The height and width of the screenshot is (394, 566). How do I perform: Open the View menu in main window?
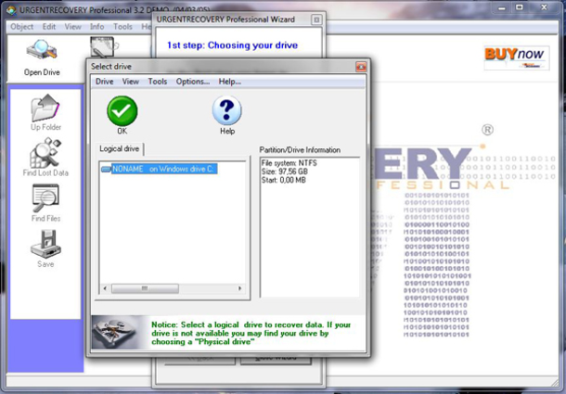point(73,27)
